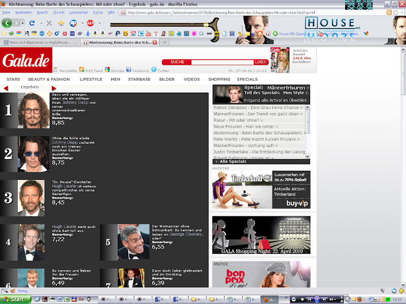Open the eBay bookmark icon

[x=110, y=33]
